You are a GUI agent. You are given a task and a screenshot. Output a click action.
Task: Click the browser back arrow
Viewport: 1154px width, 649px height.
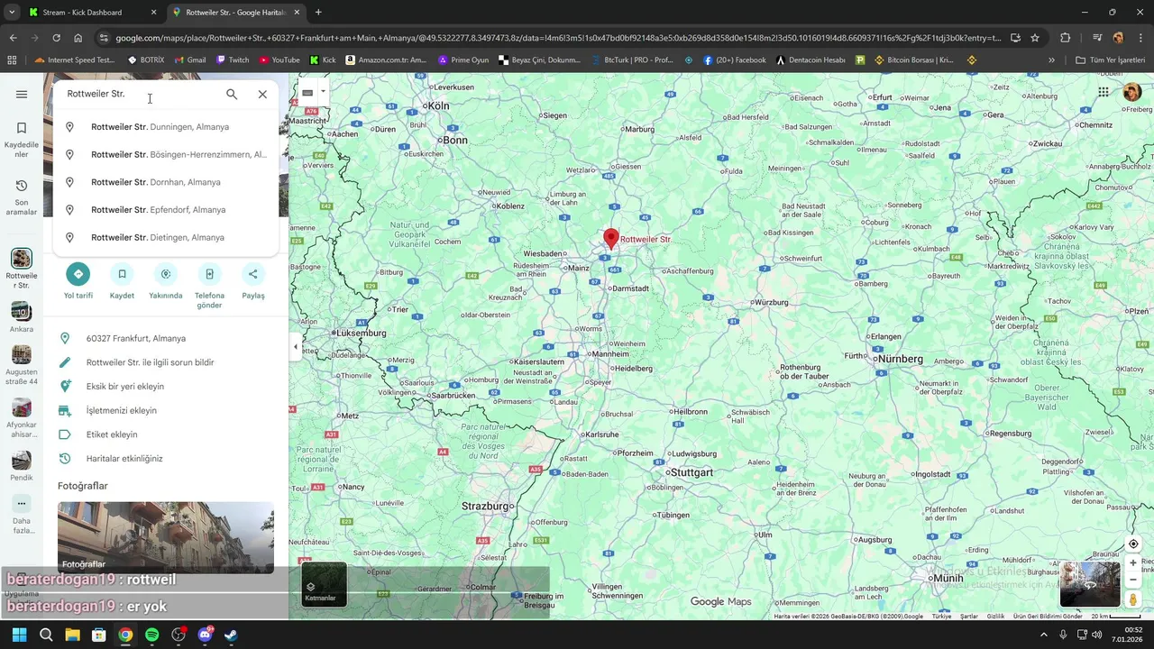[13, 38]
